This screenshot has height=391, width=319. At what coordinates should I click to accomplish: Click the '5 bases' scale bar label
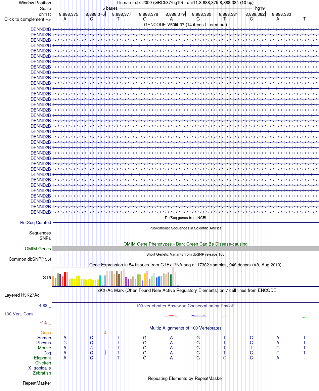[110, 8]
